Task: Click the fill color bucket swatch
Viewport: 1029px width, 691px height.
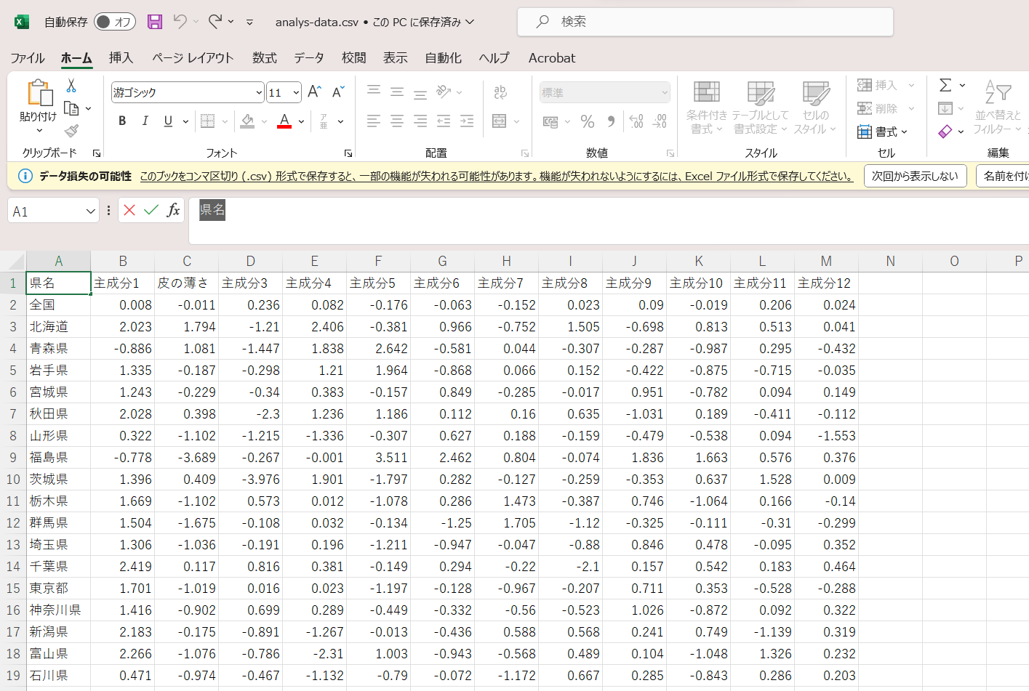Action: coord(247,121)
